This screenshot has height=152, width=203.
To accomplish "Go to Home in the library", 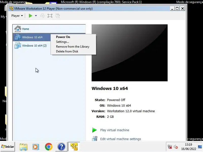I will (49, 29).
